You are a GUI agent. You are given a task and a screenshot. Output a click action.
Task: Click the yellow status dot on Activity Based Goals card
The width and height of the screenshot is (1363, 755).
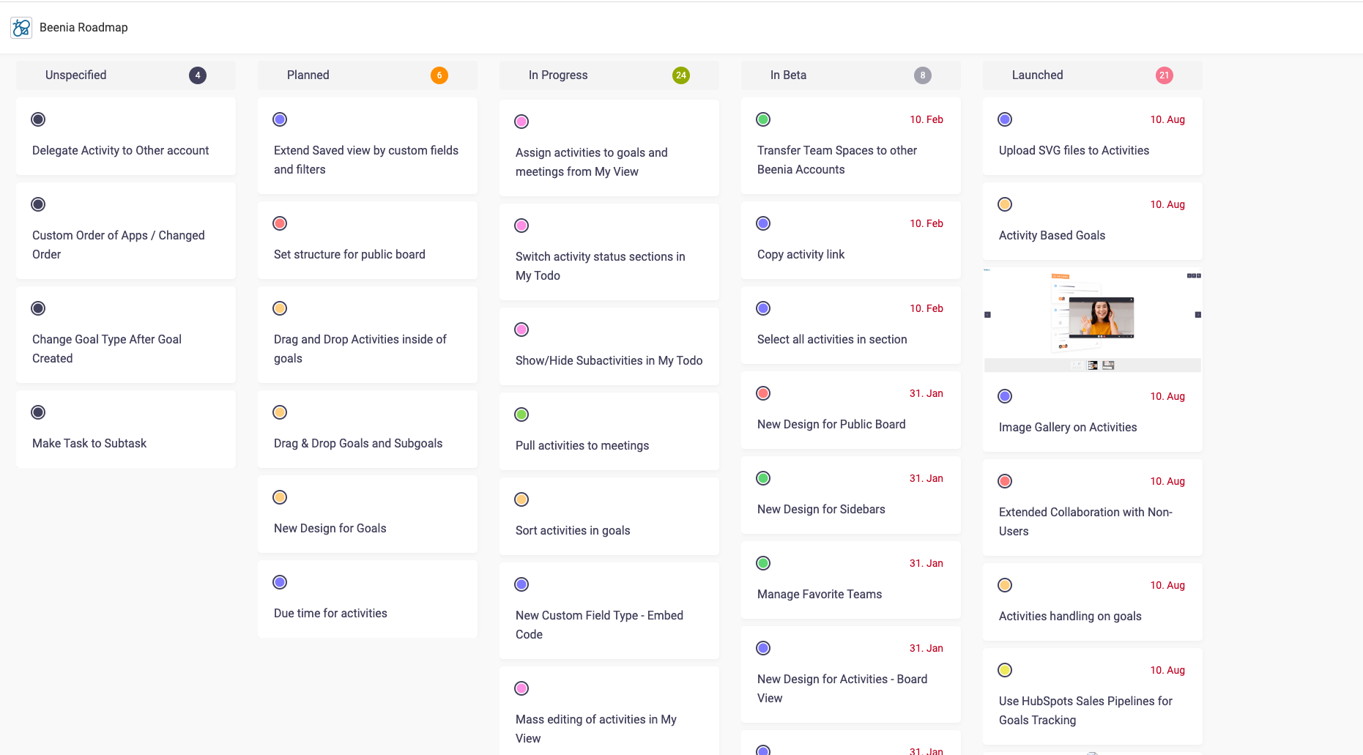[1005, 204]
